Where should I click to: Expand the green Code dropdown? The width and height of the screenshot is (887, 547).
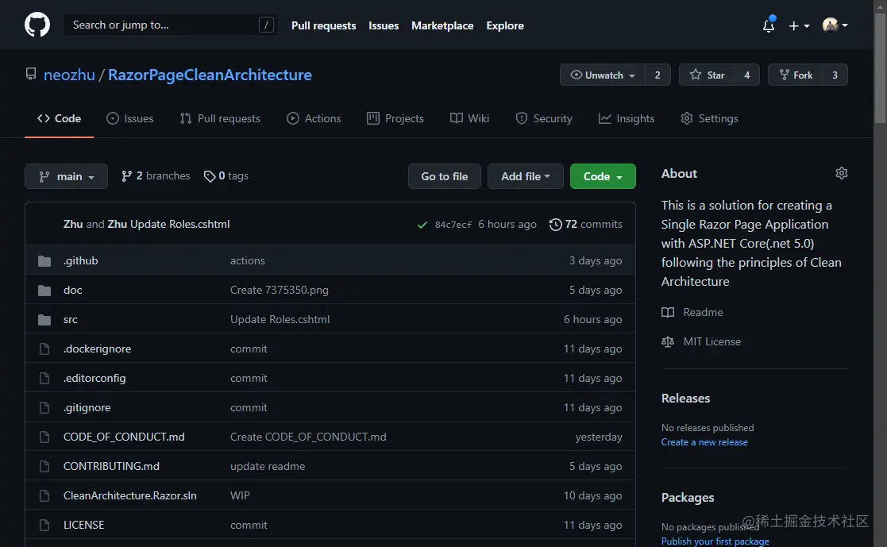pyautogui.click(x=603, y=176)
